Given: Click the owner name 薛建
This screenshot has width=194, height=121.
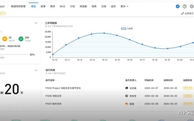Looking at the screenshot, I should (132, 104).
